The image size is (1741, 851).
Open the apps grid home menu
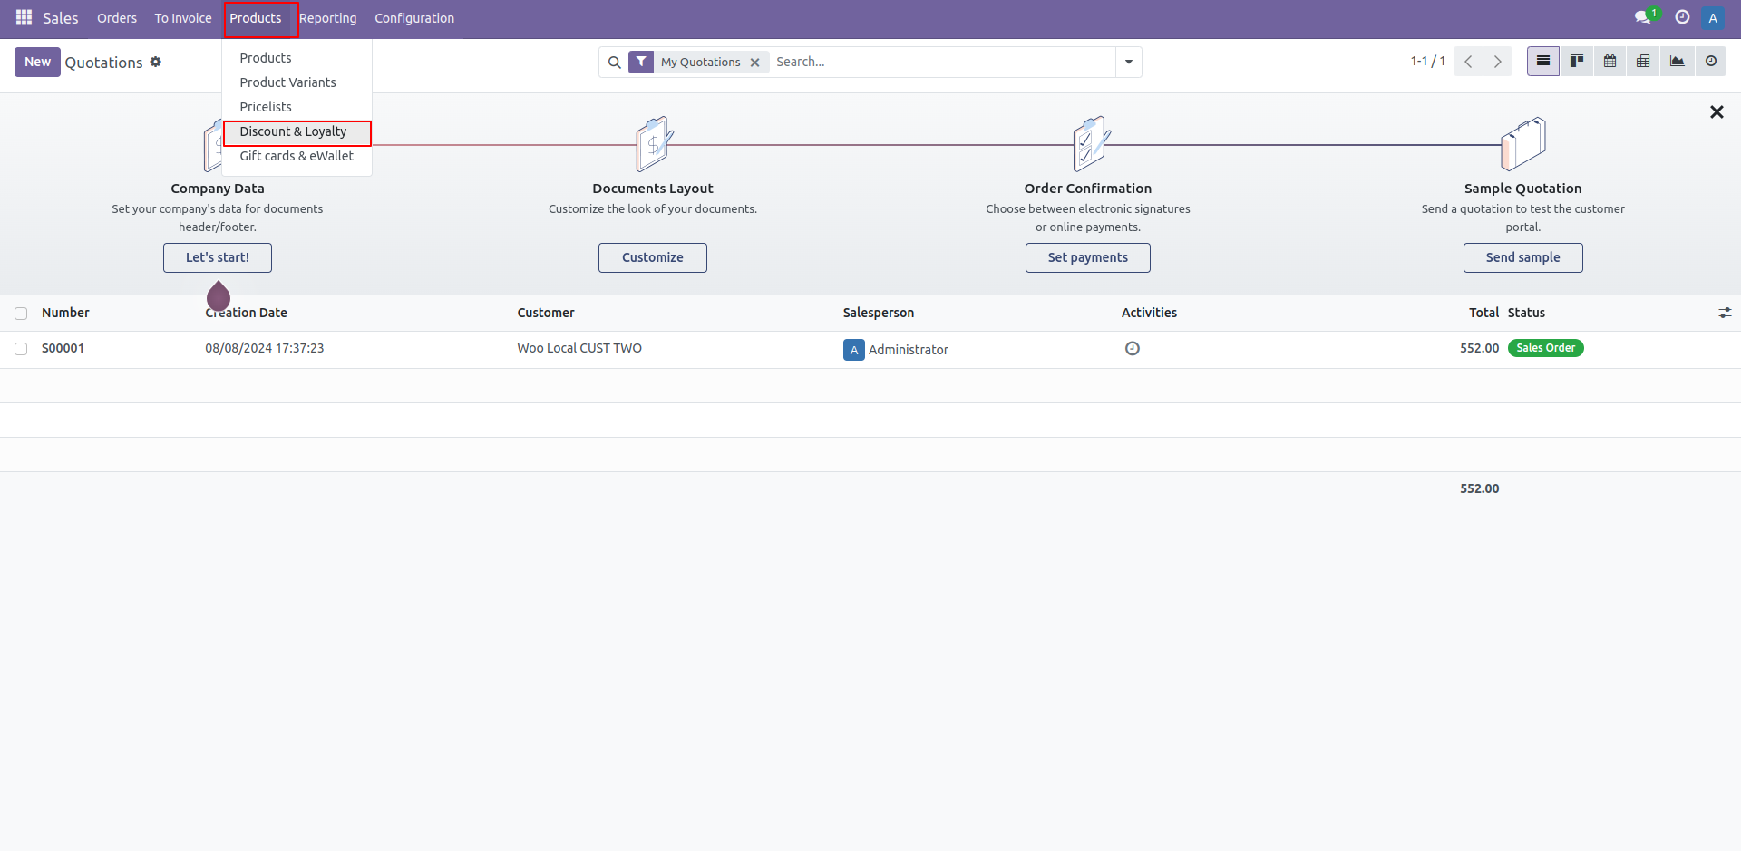coord(24,18)
